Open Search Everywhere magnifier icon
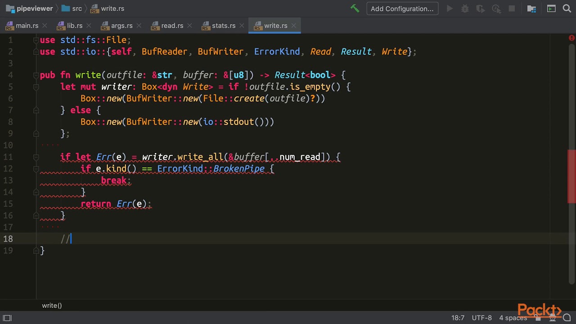 click(567, 9)
